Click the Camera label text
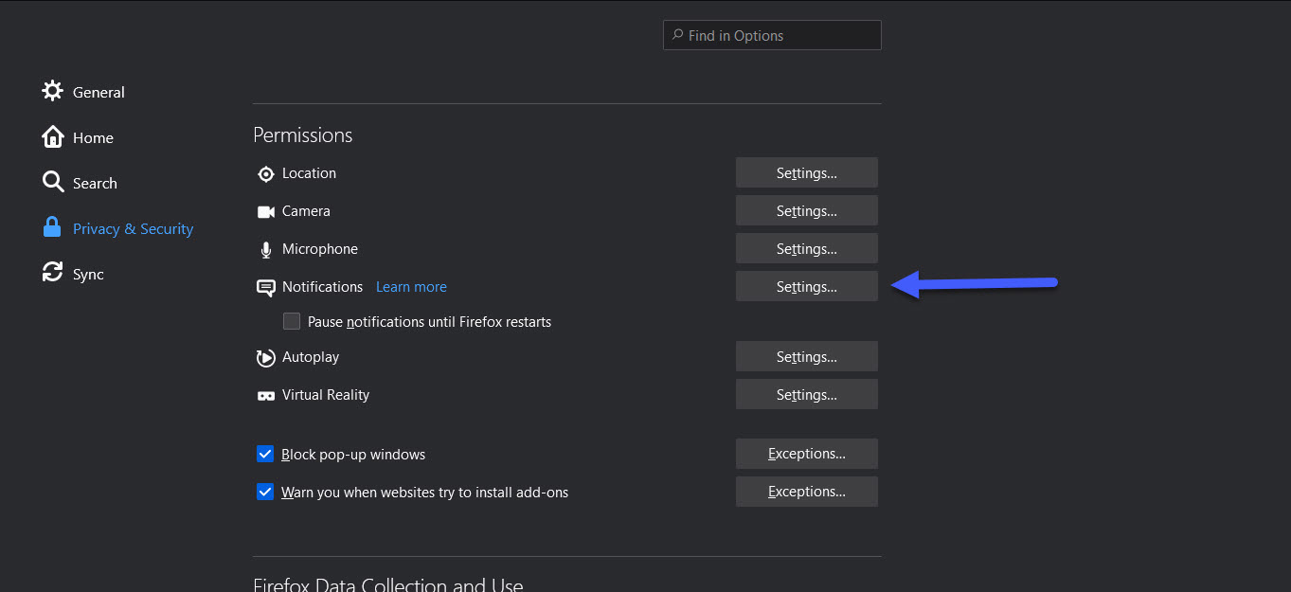Screen dimensions: 1291x592 [x=306, y=211]
